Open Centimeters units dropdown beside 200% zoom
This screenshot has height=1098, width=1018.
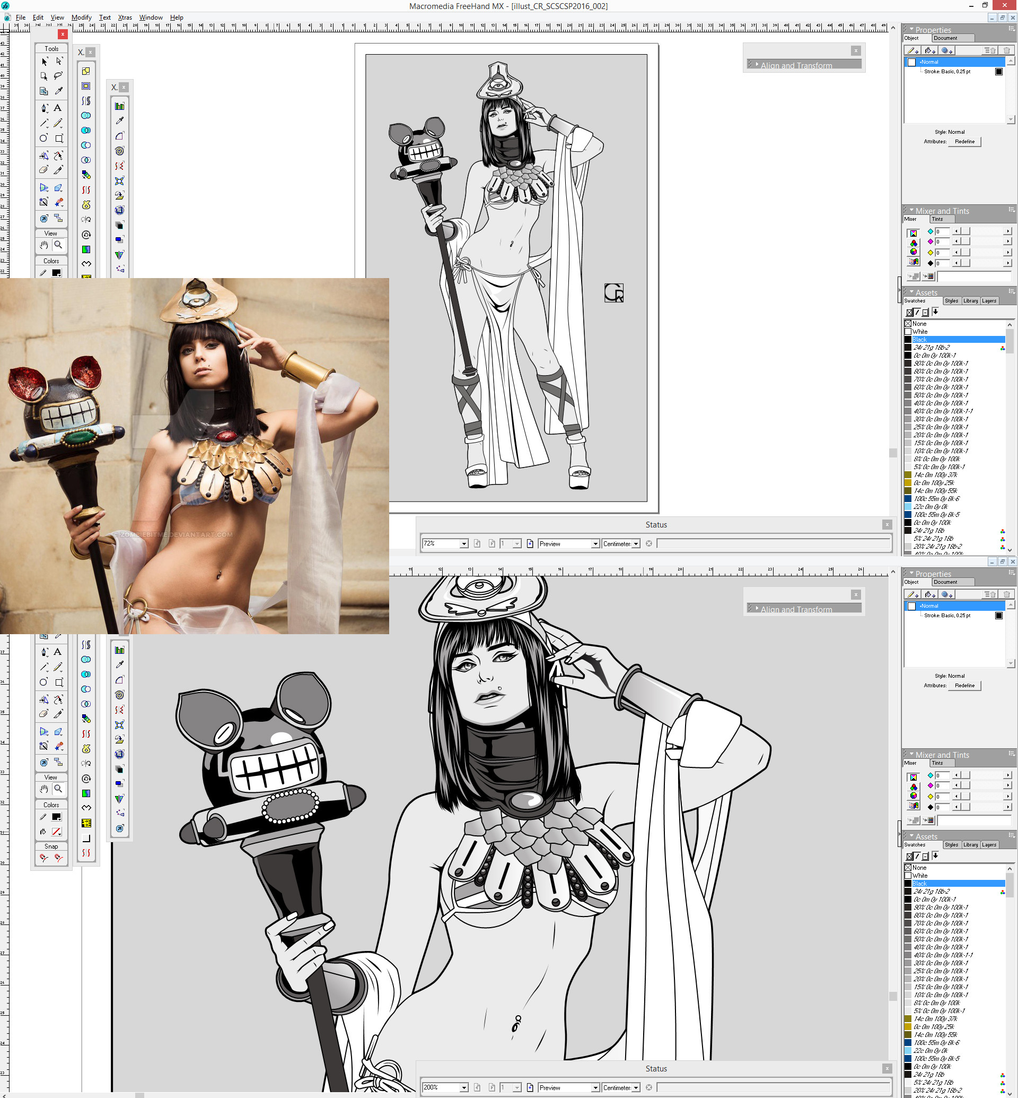pyautogui.click(x=636, y=1087)
